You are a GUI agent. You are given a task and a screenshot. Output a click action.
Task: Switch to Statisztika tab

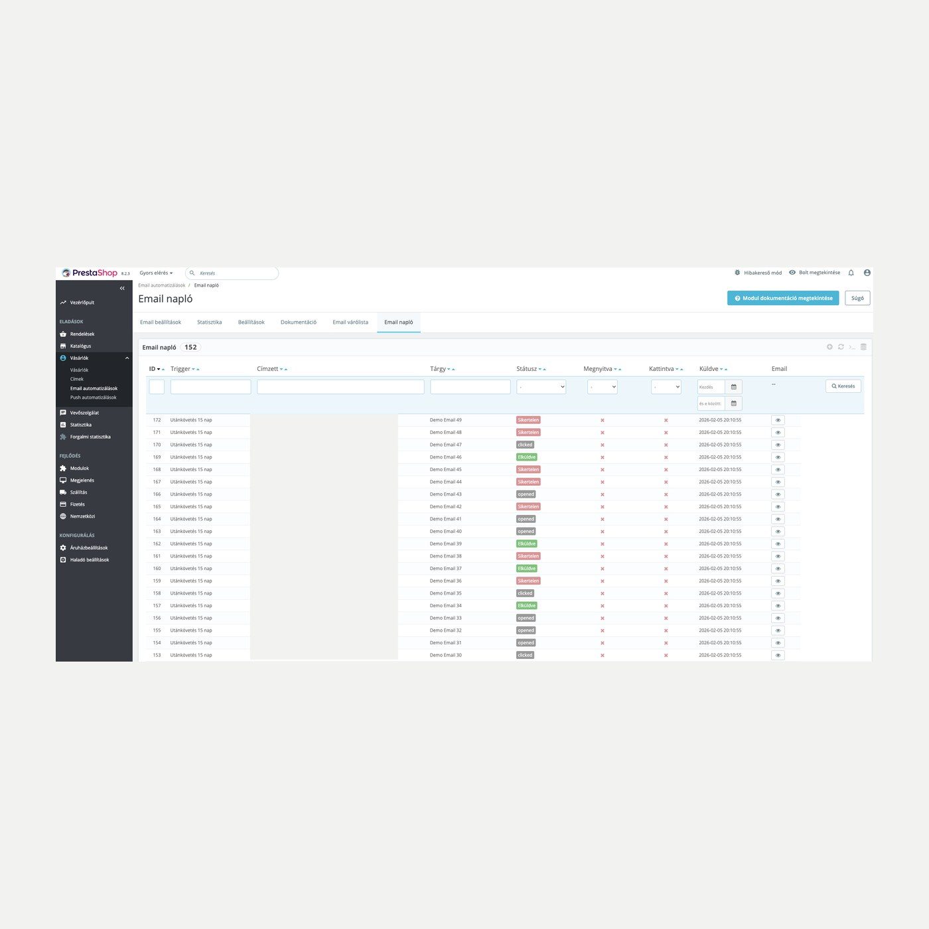(210, 322)
